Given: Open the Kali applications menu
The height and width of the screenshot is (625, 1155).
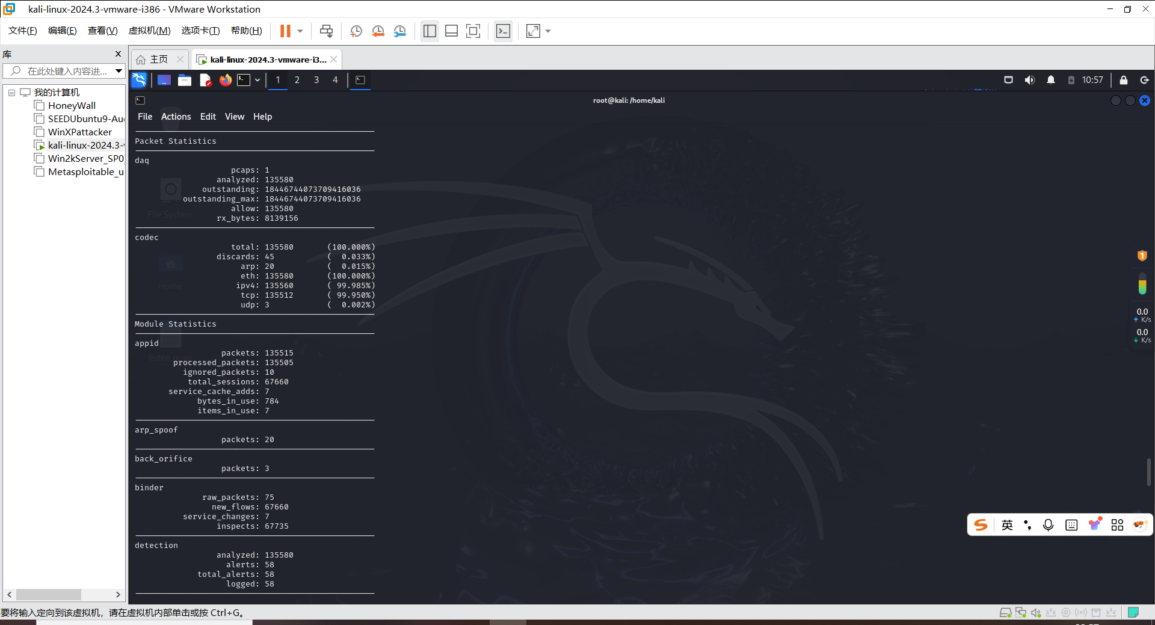Looking at the screenshot, I should pyautogui.click(x=139, y=80).
